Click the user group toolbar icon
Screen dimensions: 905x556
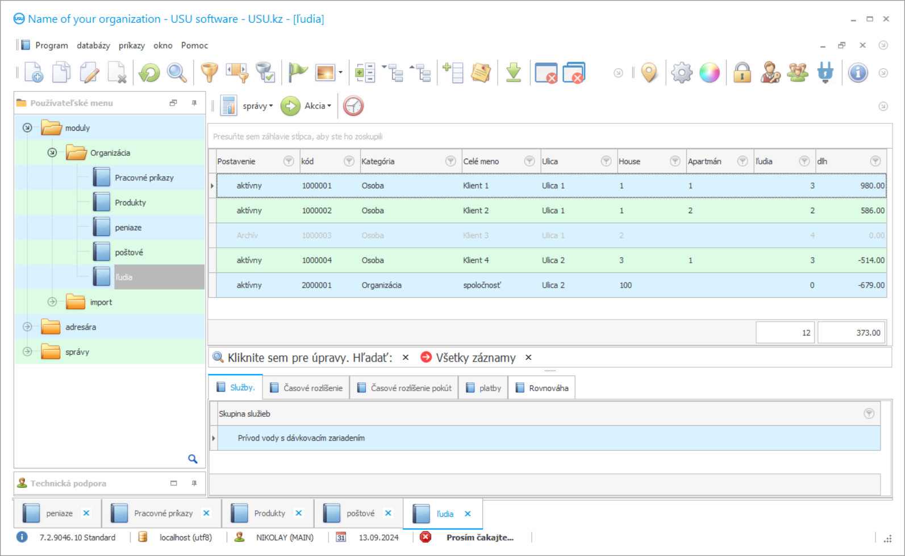point(798,73)
